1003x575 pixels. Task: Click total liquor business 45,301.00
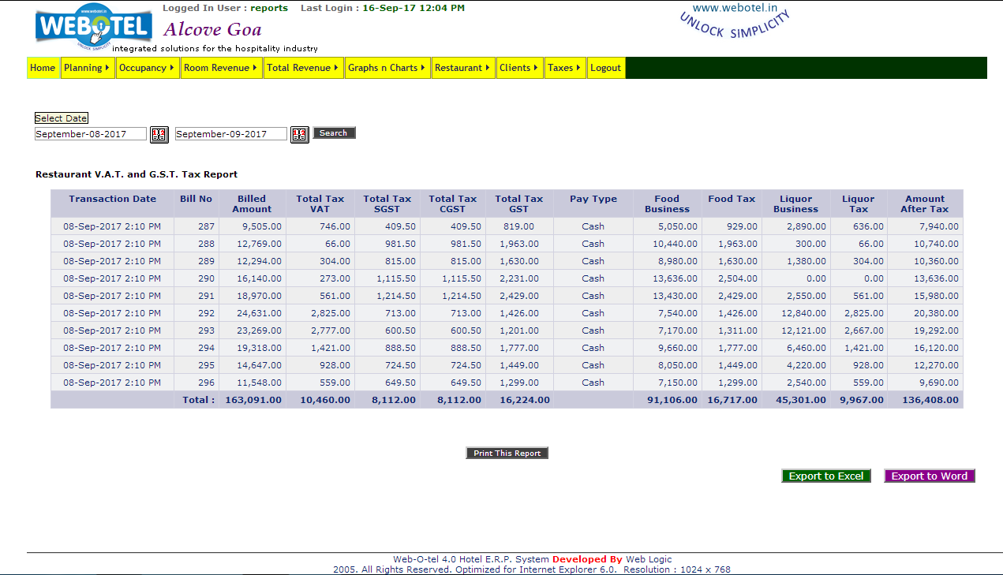click(801, 400)
